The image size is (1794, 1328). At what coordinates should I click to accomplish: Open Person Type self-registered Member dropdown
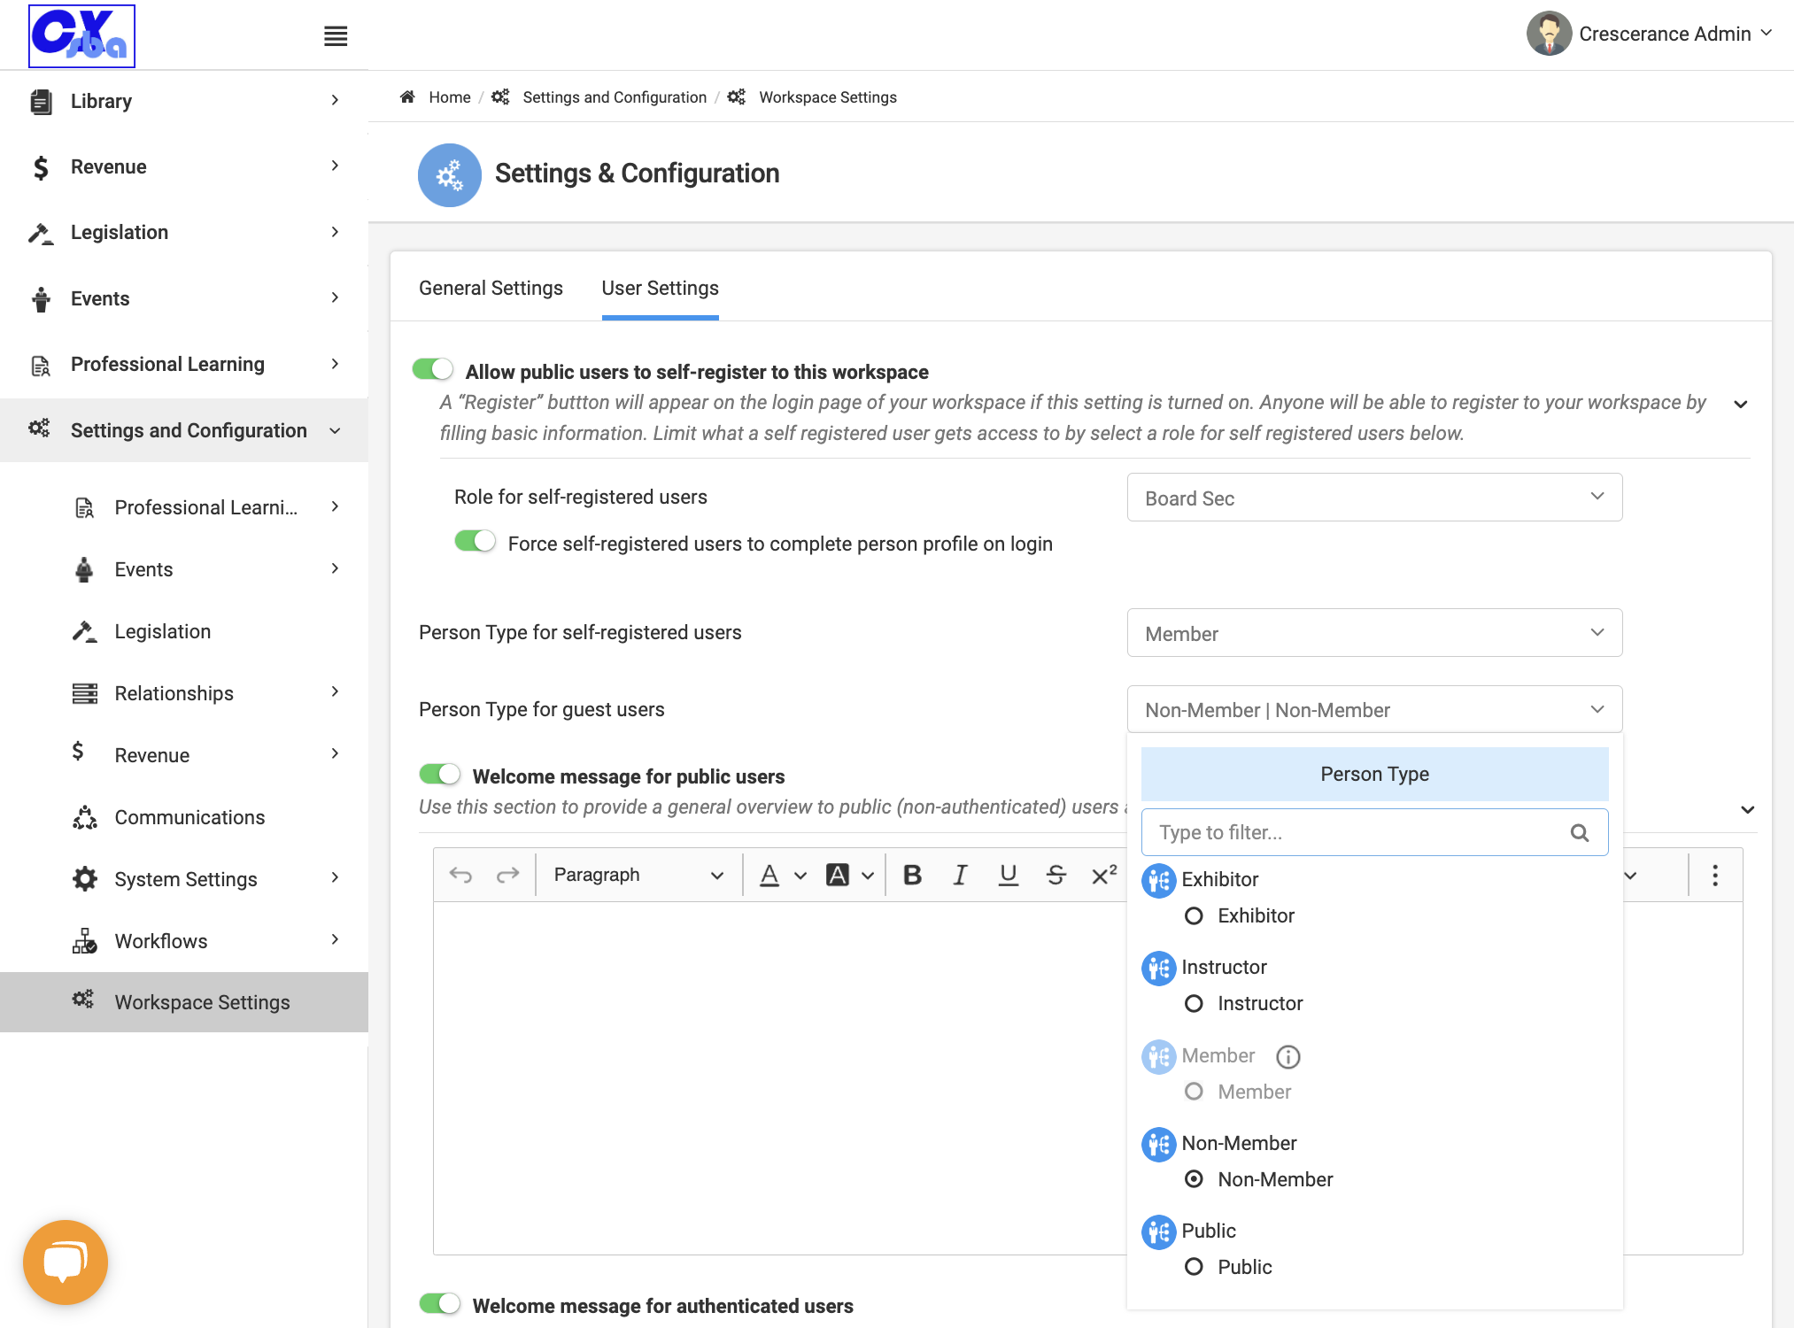tap(1374, 633)
